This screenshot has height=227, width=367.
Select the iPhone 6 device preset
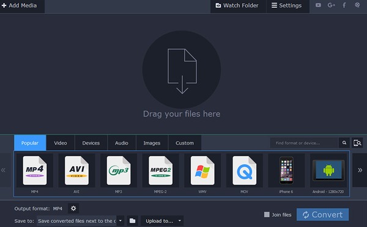tap(286, 170)
